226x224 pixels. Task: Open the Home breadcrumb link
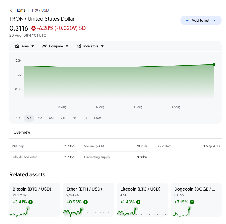20,10
